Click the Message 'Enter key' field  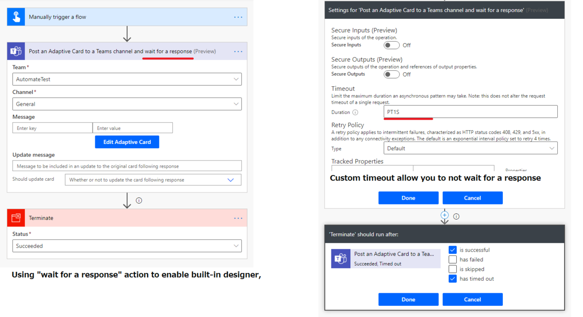pos(52,128)
